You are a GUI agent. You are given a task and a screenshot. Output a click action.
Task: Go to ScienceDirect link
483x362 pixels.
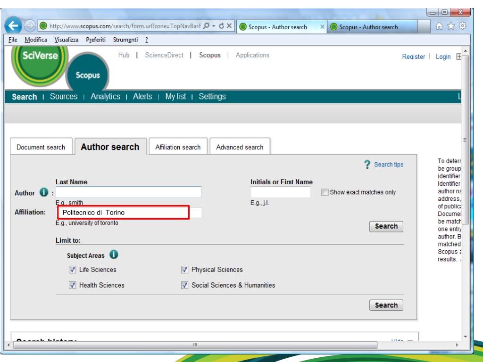coord(164,55)
